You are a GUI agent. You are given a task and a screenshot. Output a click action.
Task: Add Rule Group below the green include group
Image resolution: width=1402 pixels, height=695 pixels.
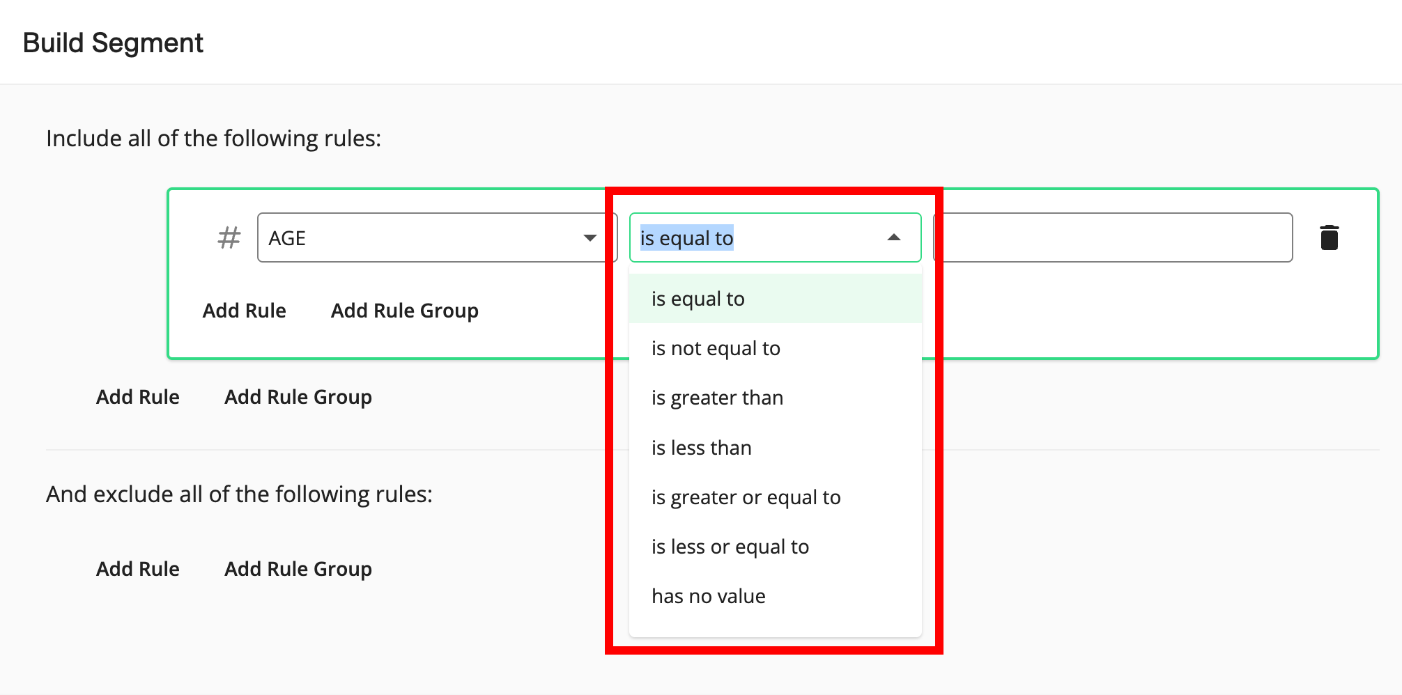pyautogui.click(x=298, y=397)
